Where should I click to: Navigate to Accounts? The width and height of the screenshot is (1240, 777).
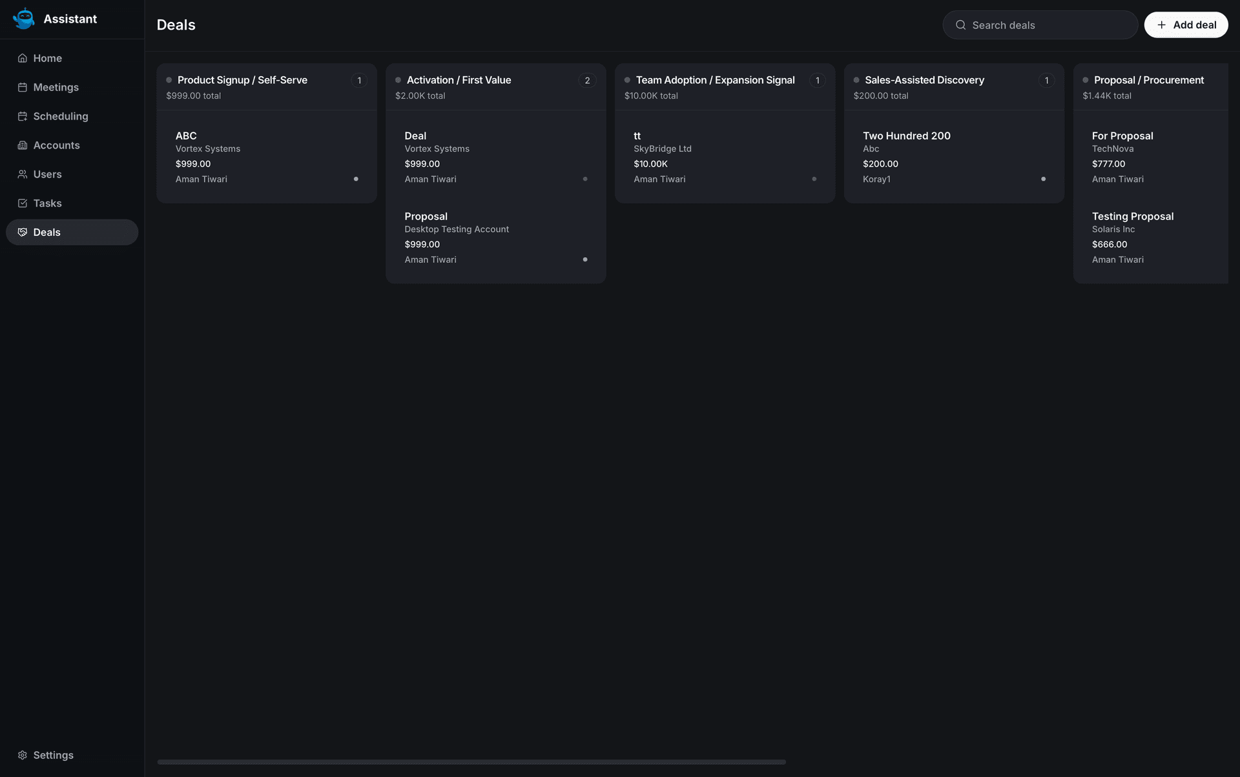pyautogui.click(x=72, y=145)
